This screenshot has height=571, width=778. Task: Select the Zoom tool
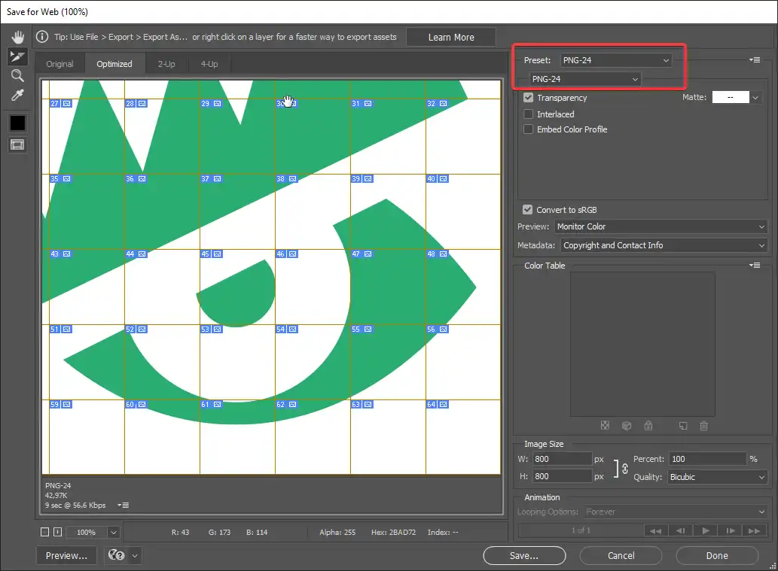(x=17, y=76)
